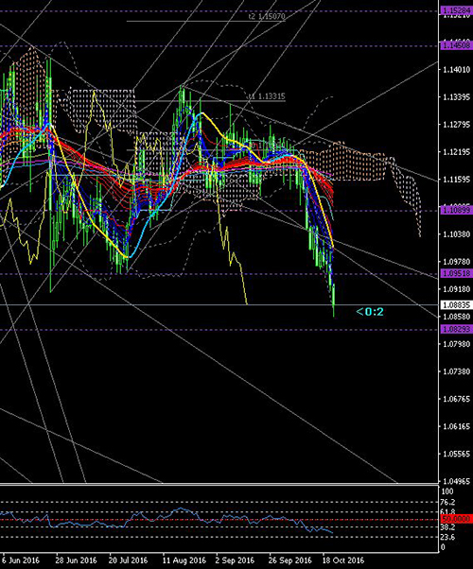Click the cyan "<0:2" chart label

pos(370,312)
